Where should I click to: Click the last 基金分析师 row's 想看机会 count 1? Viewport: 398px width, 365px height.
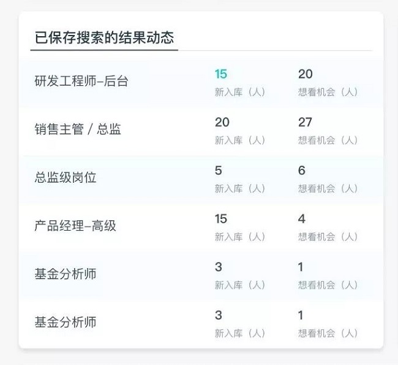pyautogui.click(x=301, y=315)
